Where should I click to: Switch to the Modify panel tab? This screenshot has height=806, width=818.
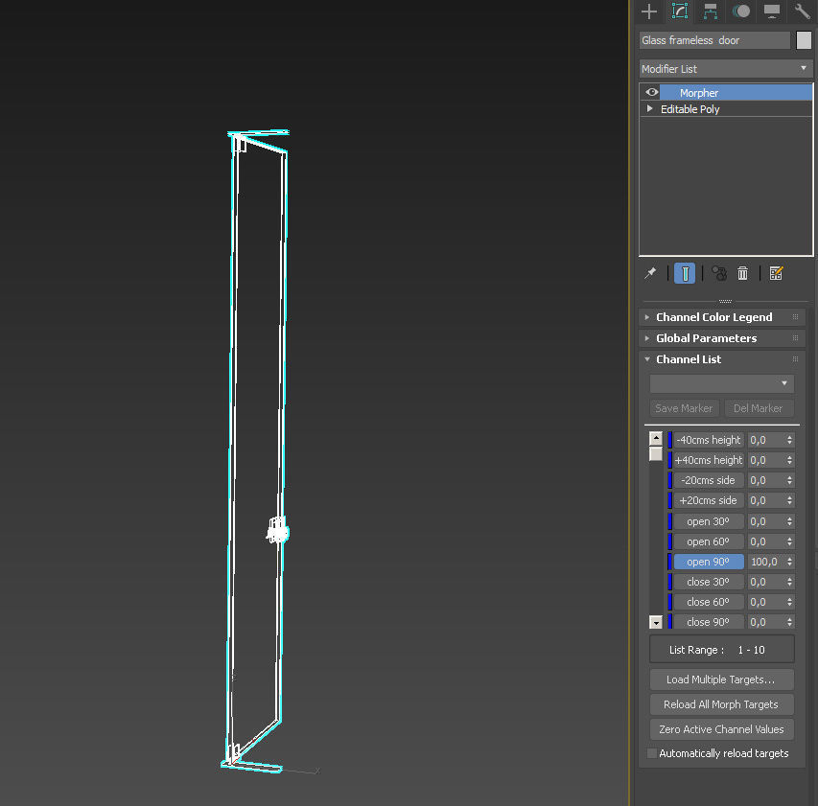tap(680, 11)
